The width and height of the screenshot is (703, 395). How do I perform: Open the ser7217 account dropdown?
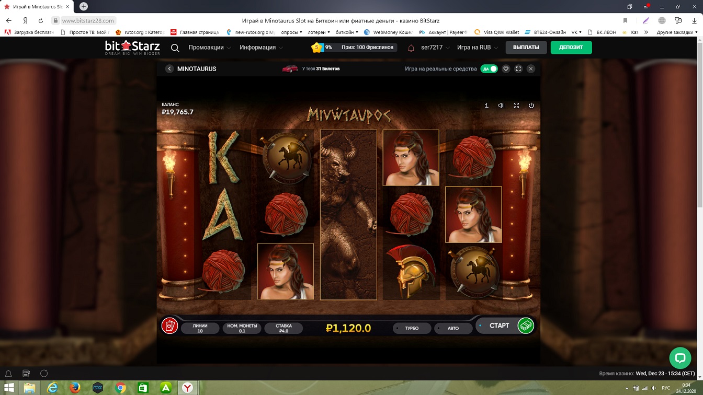pos(435,48)
